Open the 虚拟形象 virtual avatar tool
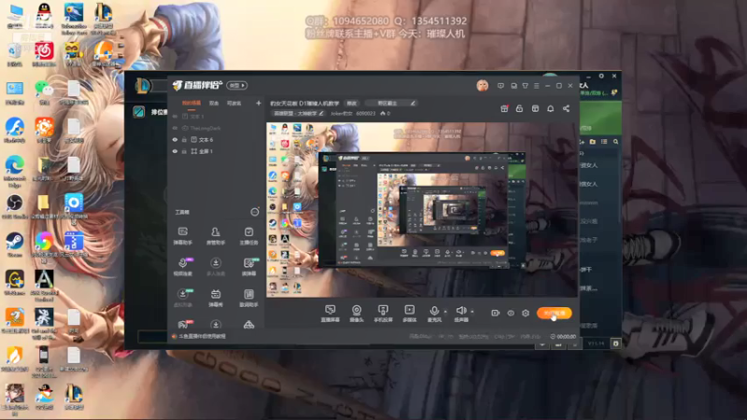 tap(182, 298)
